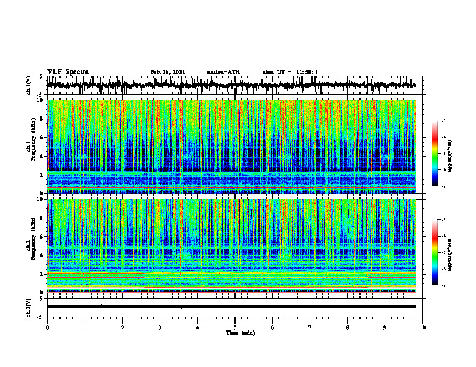Click the ch.3 flat voltage trace
Viewport: 476px width, 367px height.
232,307
